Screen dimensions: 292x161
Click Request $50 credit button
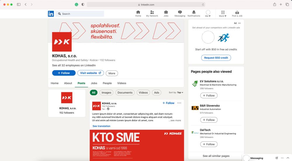coord(216,58)
